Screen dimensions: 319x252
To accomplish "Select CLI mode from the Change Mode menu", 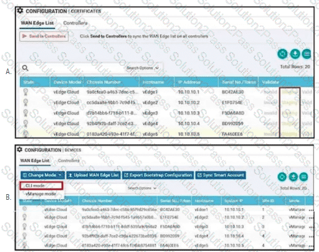I will coord(41,185).
